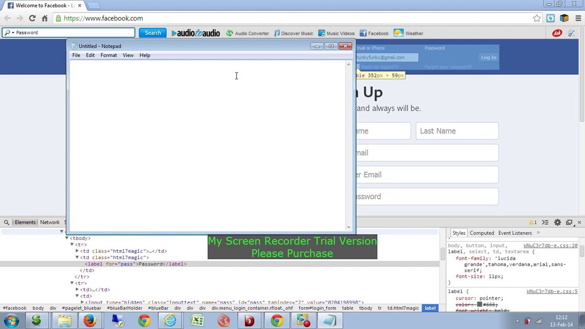Click the toolbar Search button
This screenshot has width=585, height=329.
click(153, 33)
